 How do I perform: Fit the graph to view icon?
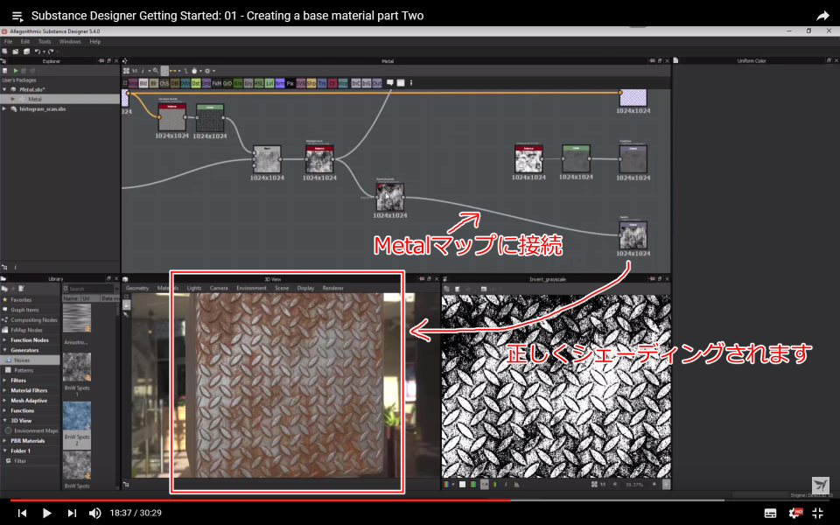coord(126,71)
